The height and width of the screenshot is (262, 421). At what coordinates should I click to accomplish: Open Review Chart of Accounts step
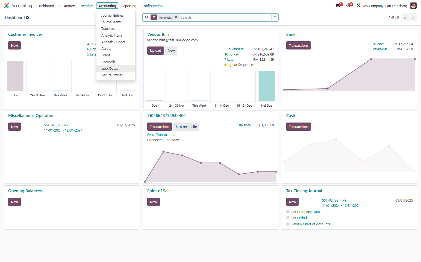[311, 224]
